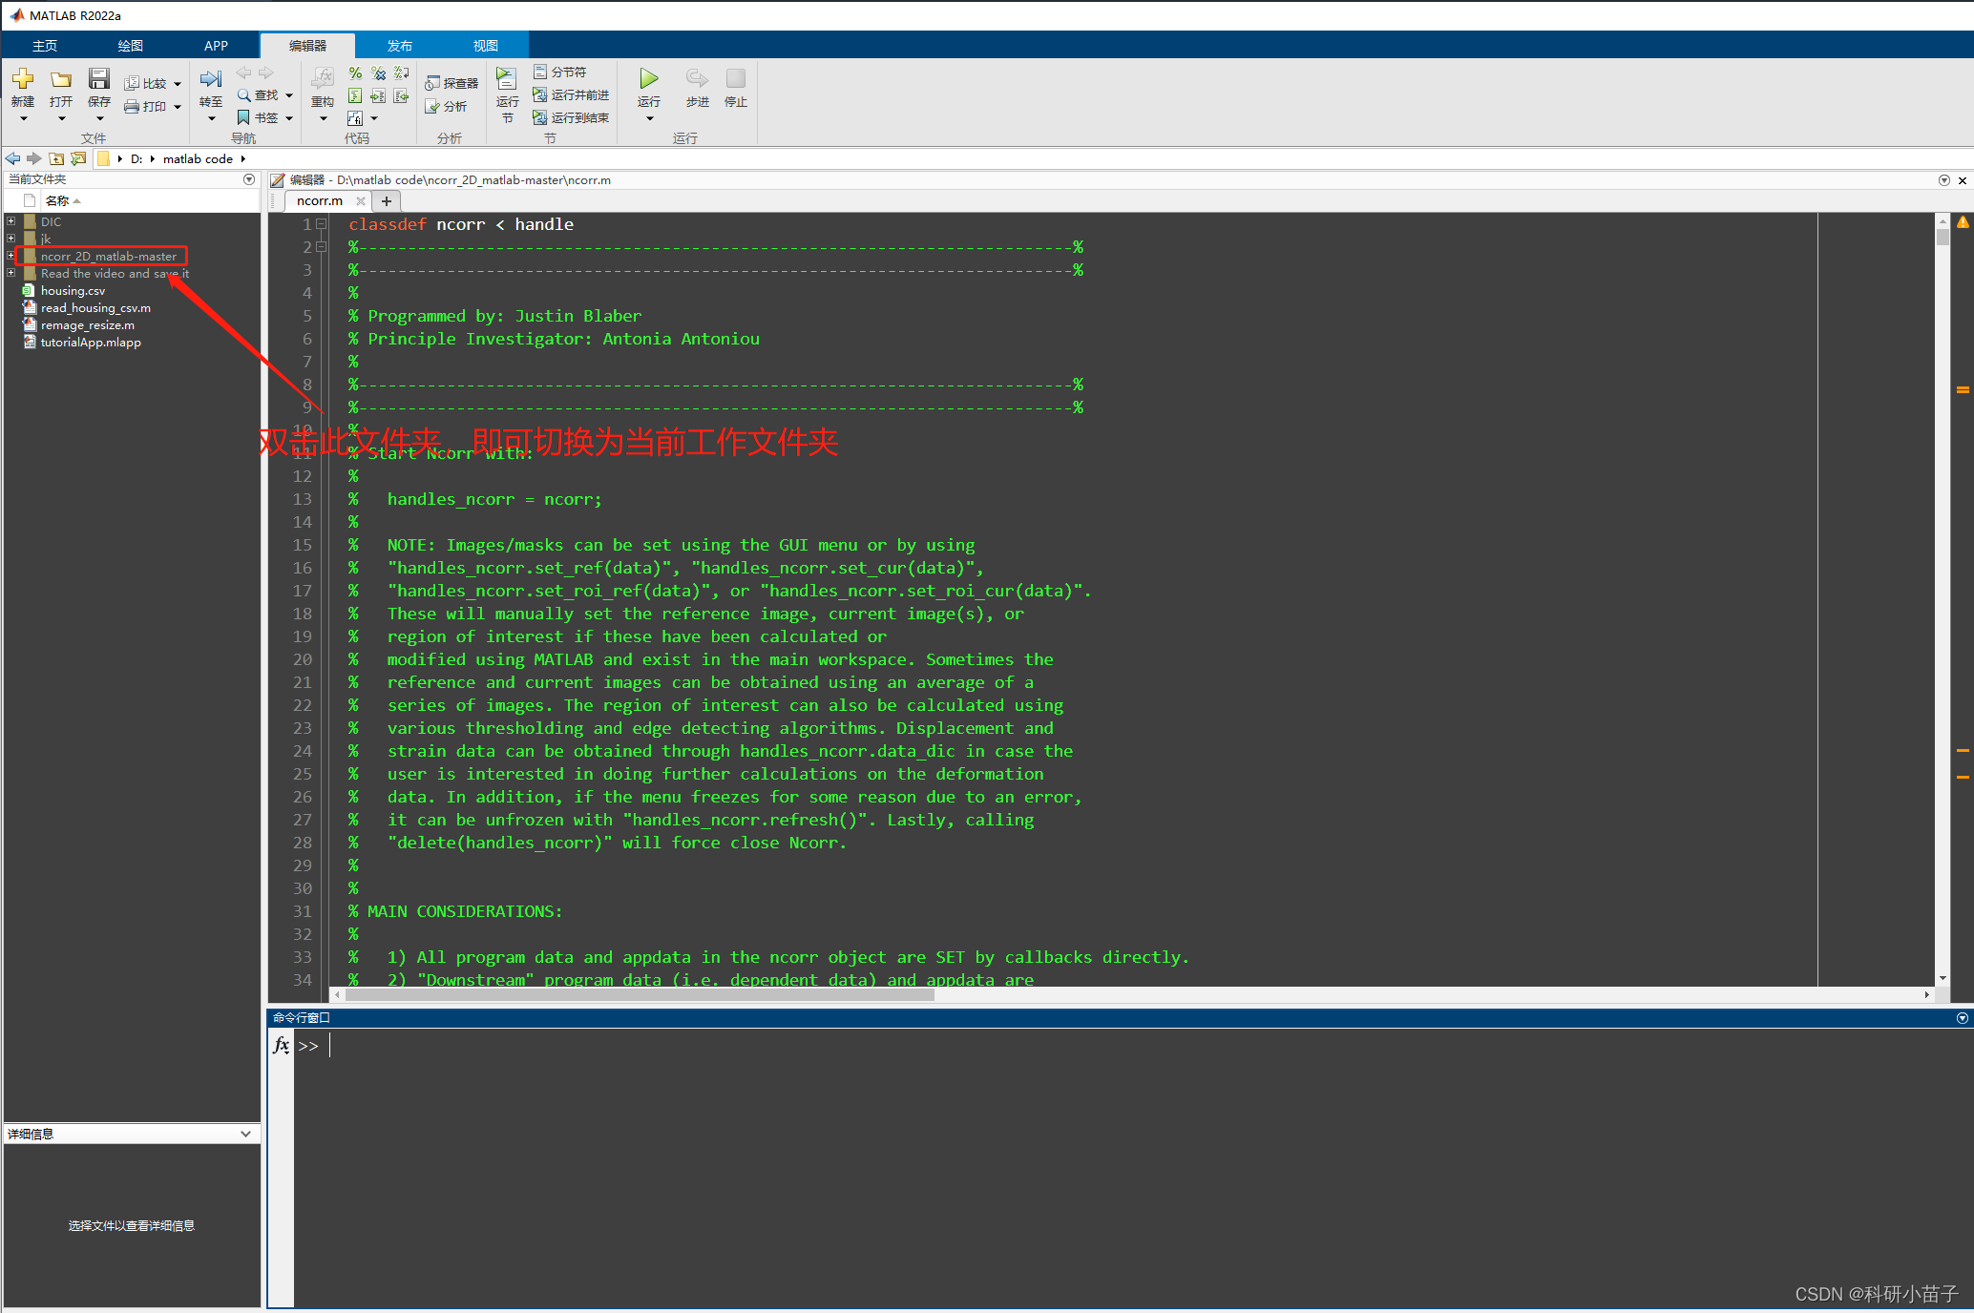This screenshot has height=1313, width=1974.
Task: Select ncorr_2D_matlab-master folder
Action: tap(108, 256)
